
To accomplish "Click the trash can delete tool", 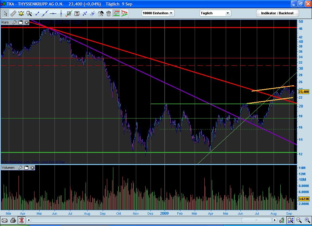I will (x=108, y=13).
